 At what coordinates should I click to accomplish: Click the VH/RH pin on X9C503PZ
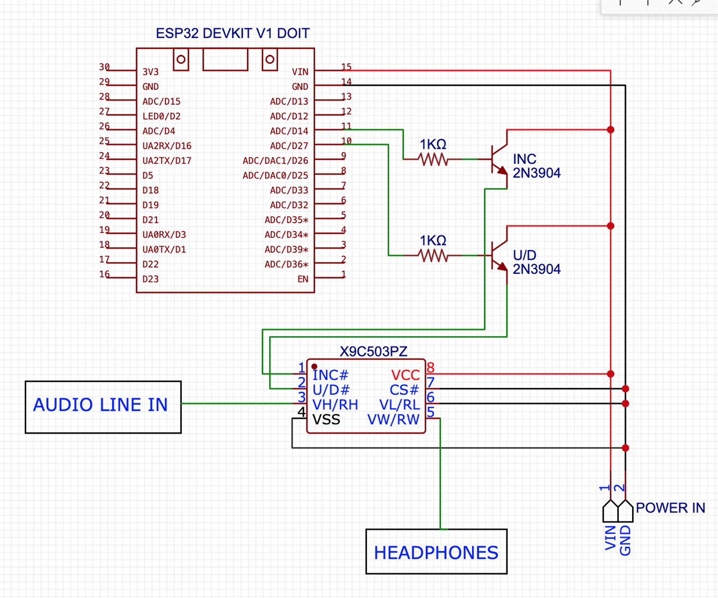[x=335, y=404]
